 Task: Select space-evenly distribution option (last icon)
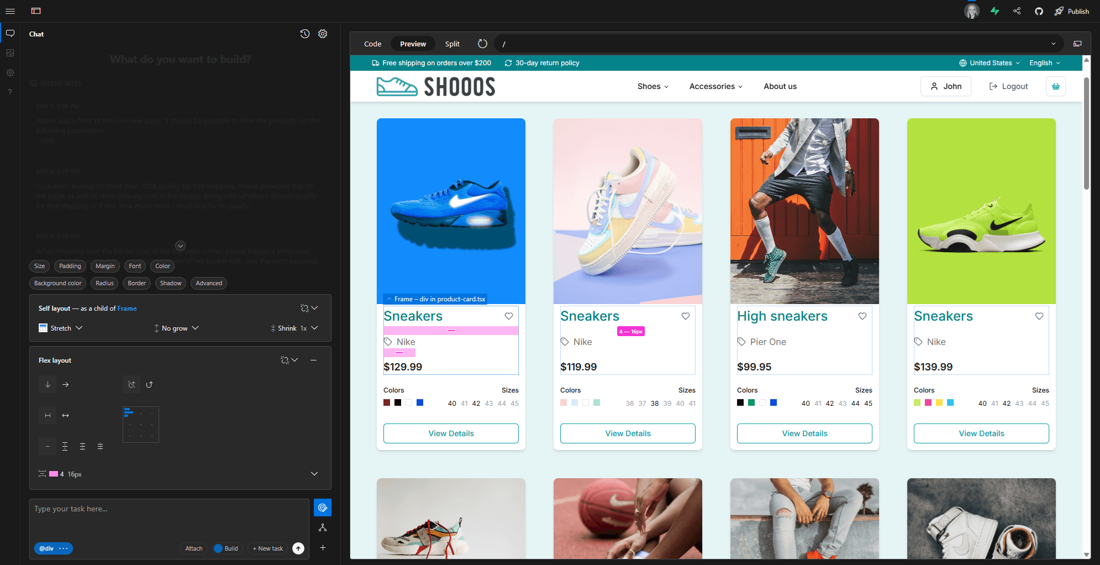(100, 446)
